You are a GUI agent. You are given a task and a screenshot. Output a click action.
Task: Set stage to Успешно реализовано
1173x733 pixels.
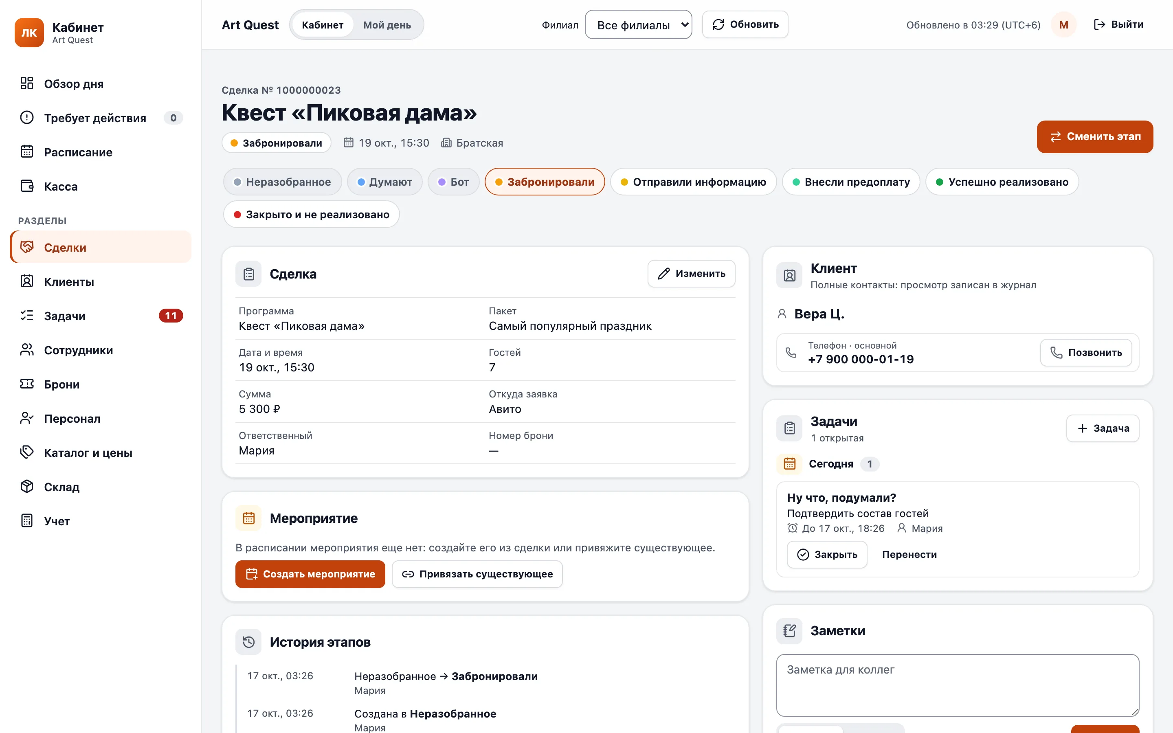point(1002,182)
